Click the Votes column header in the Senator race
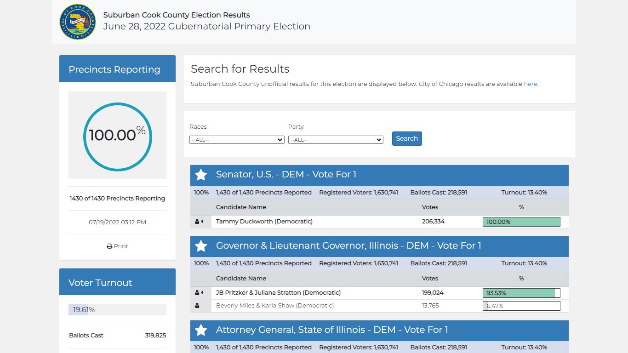 pos(430,207)
